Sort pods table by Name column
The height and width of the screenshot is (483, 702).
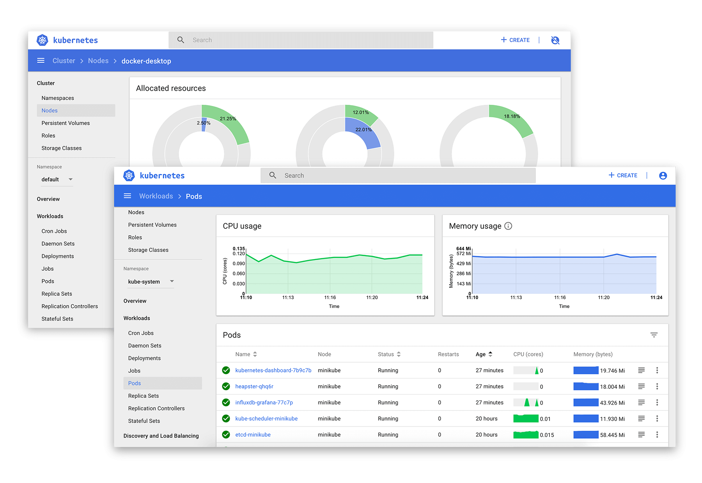[x=246, y=354]
